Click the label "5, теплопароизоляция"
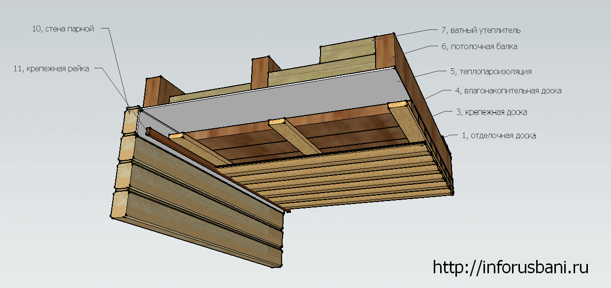Image resolution: width=611 pixels, height=288 pixels. (490, 72)
